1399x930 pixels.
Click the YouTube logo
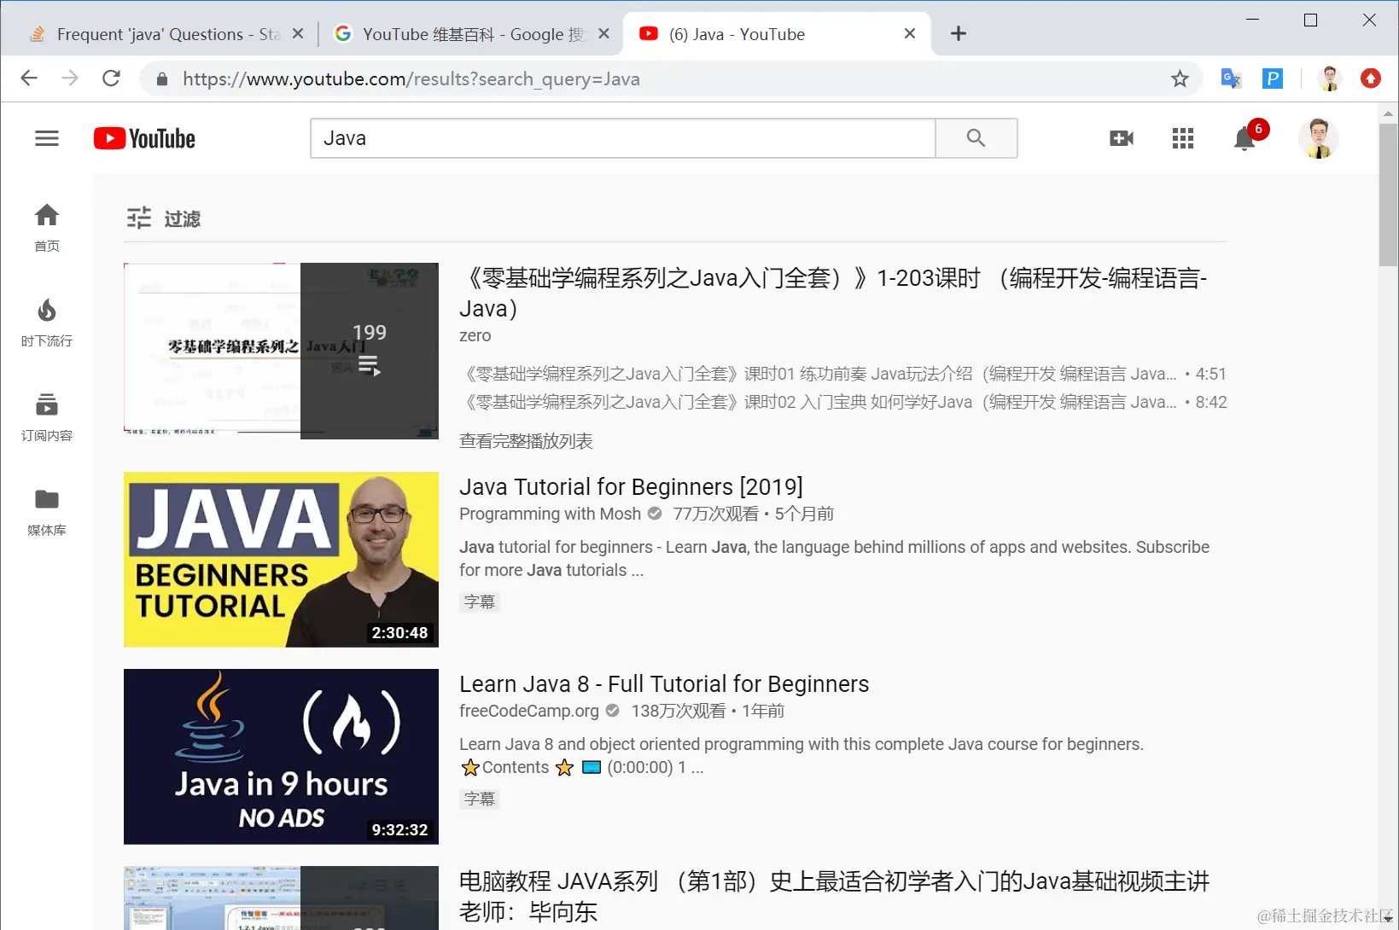click(144, 138)
